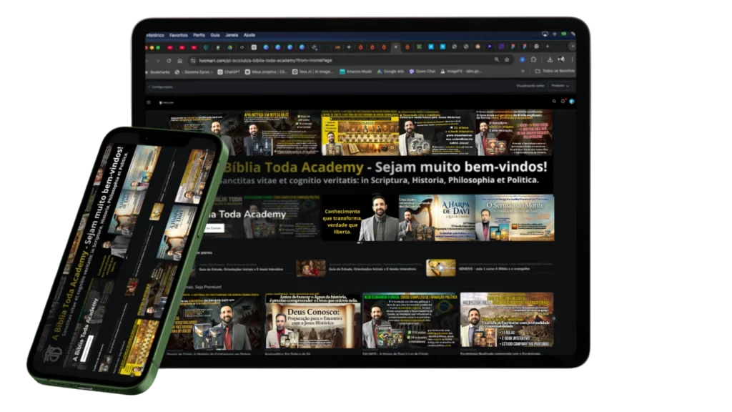732x412 pixels.
Task: Open site information icon beside URL
Action: [193, 61]
